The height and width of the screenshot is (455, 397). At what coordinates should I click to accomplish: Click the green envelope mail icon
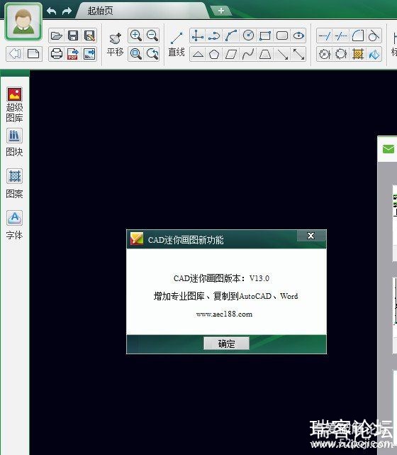[388, 149]
